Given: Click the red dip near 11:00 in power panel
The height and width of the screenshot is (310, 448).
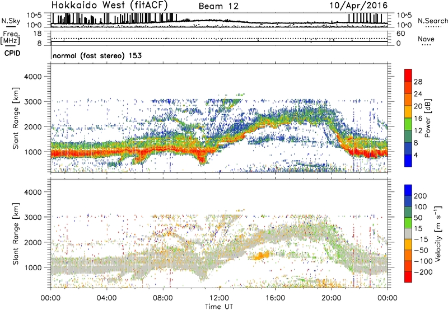Looking at the screenshot, I should (x=202, y=159).
